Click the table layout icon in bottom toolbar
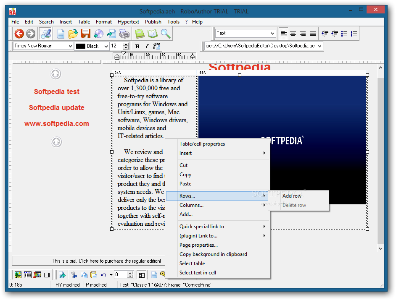 click(x=142, y=275)
